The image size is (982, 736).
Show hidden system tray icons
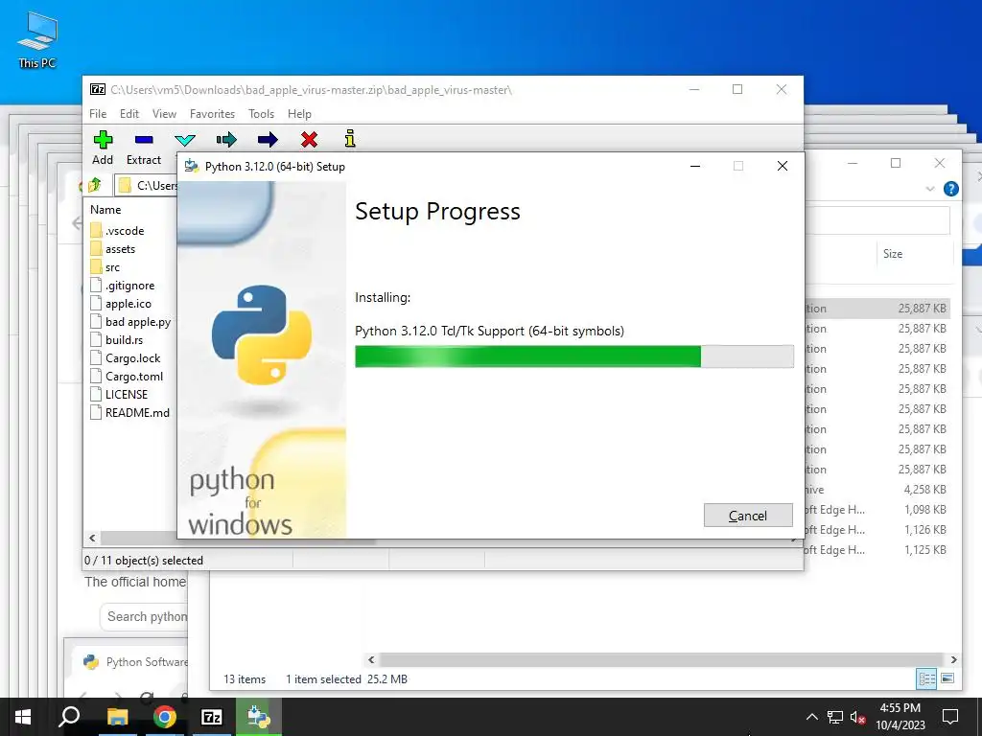click(811, 717)
